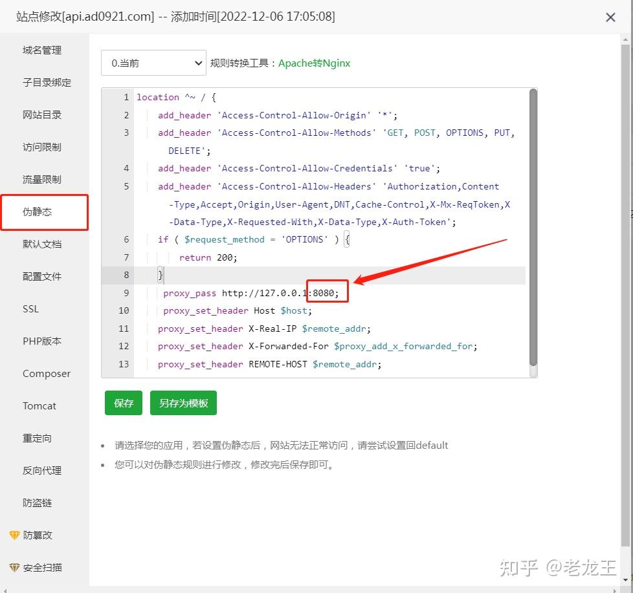
Task: Open the 默认文档 section
Action: click(41, 244)
